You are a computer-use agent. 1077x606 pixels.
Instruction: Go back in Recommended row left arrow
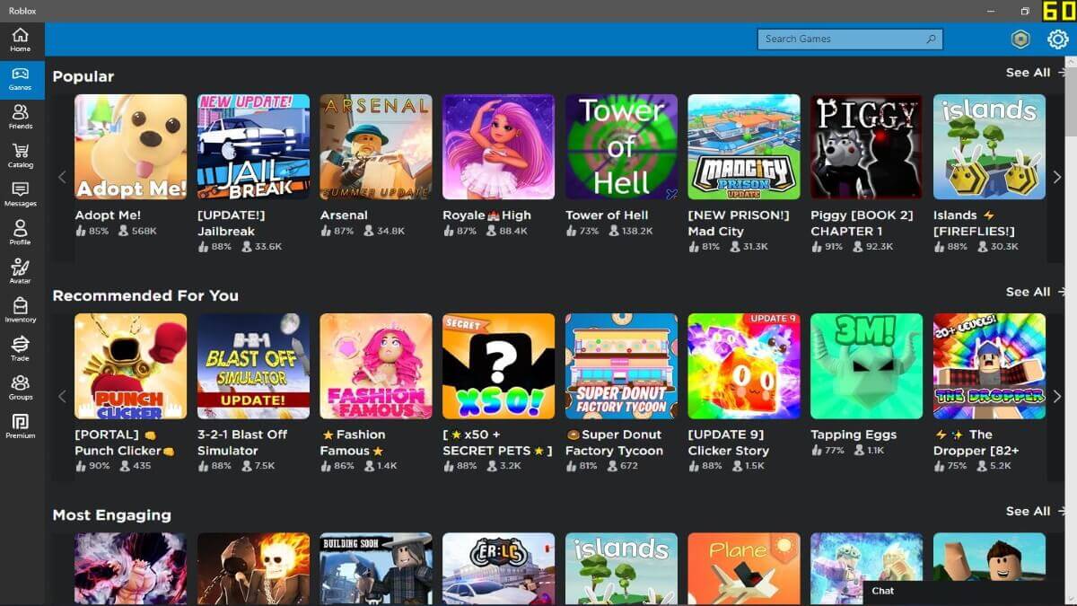pyautogui.click(x=62, y=396)
